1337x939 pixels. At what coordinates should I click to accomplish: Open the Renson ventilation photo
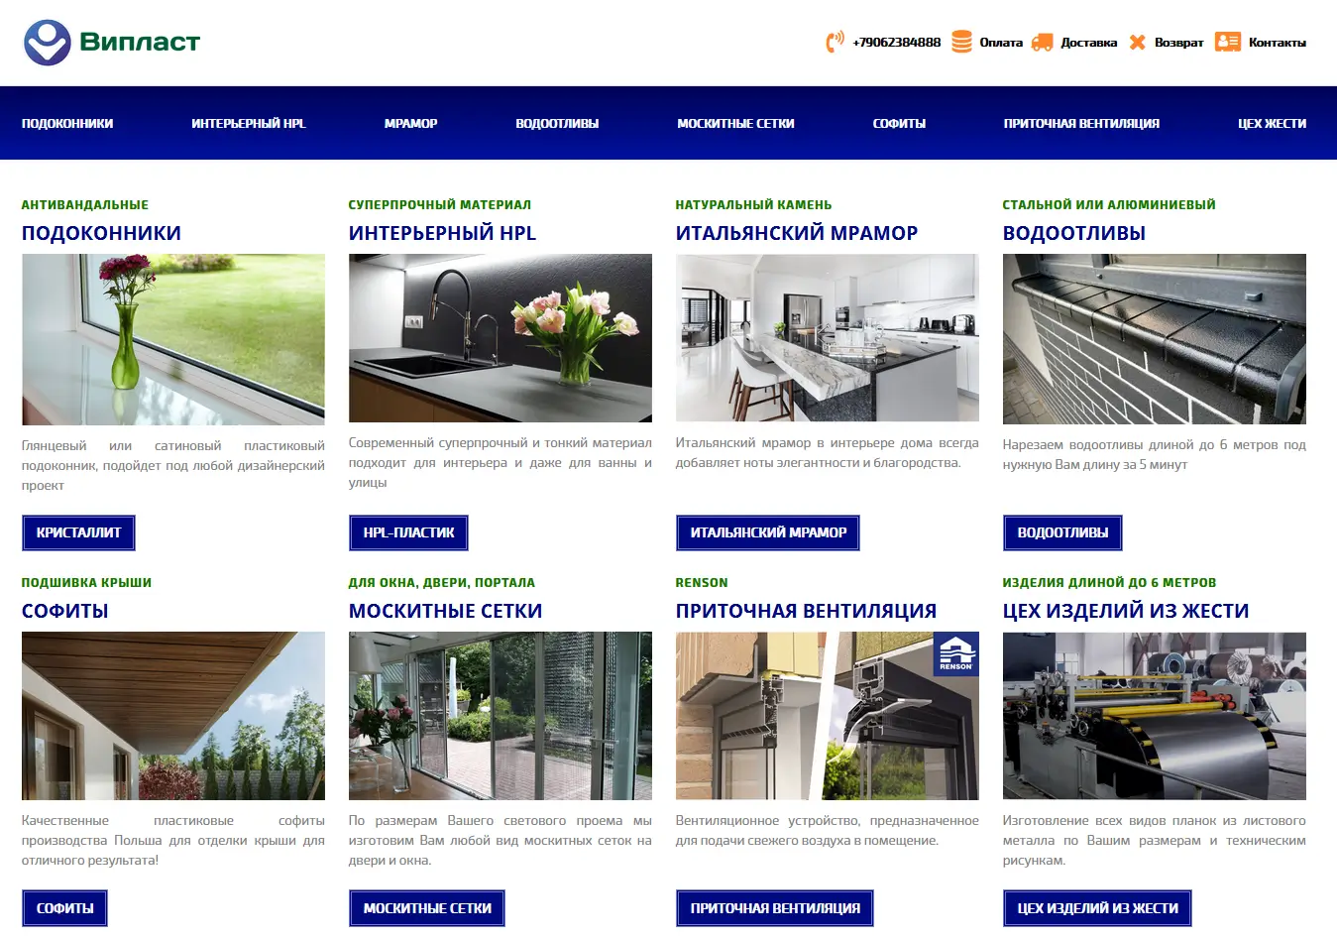[x=828, y=716]
